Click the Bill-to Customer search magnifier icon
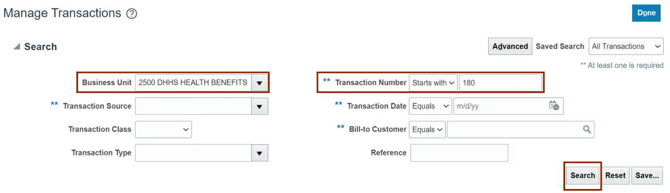 [587, 129]
